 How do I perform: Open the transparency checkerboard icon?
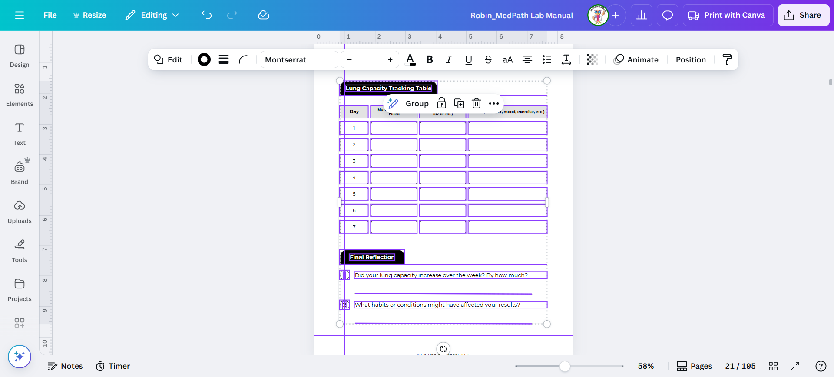point(592,59)
